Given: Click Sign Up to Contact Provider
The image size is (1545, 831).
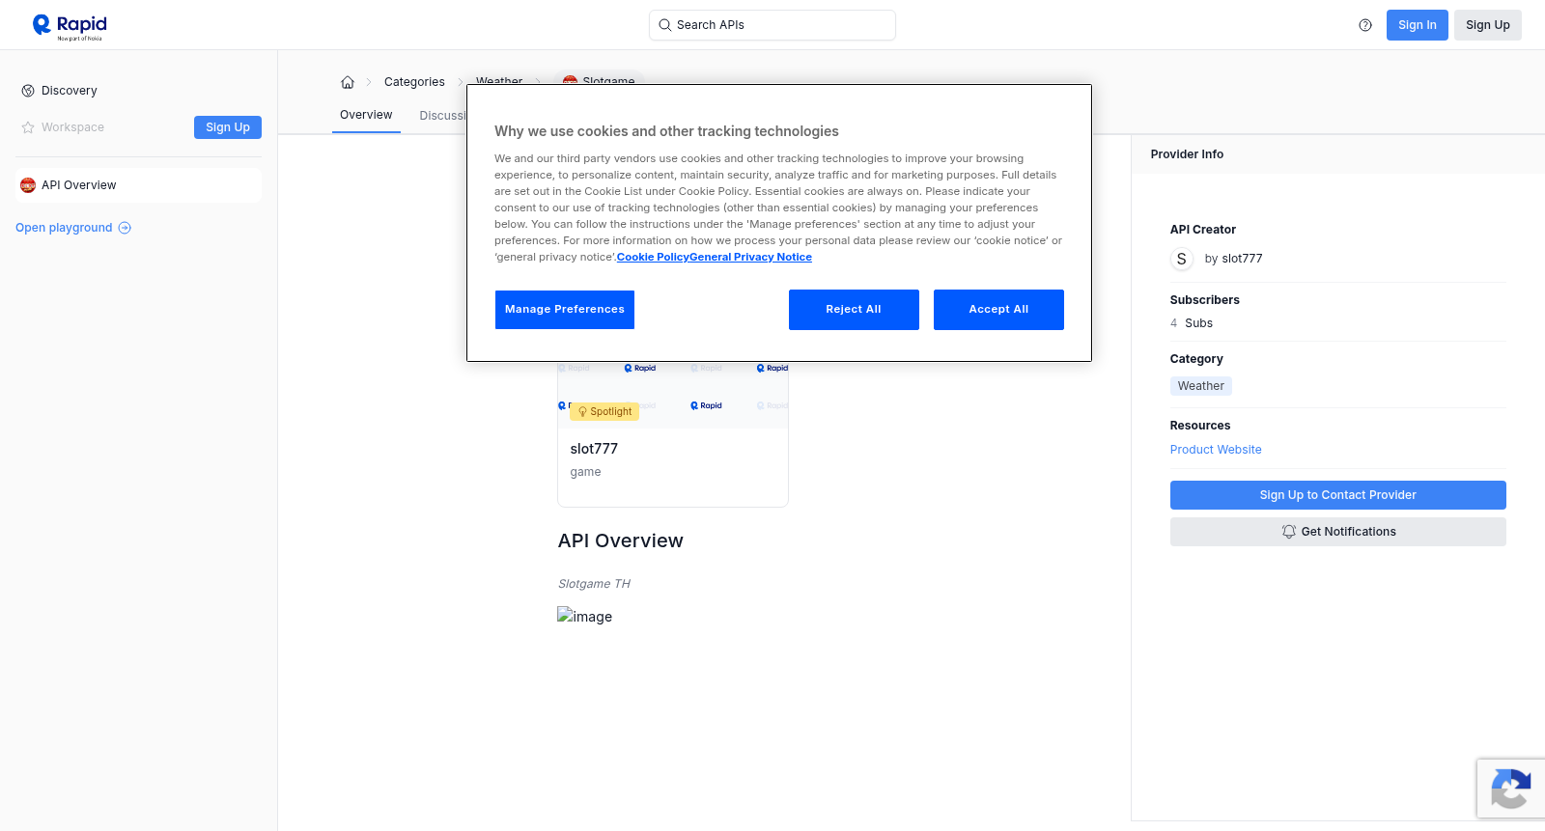Looking at the screenshot, I should [x=1338, y=495].
